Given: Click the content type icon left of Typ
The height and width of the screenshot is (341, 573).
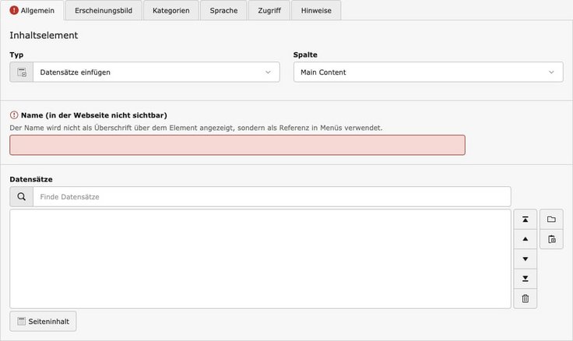Looking at the screenshot, I should (22, 72).
